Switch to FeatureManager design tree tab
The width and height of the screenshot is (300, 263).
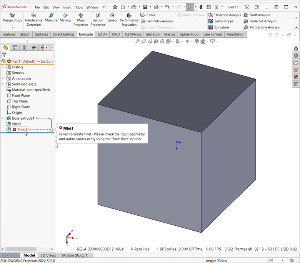coord(5,48)
